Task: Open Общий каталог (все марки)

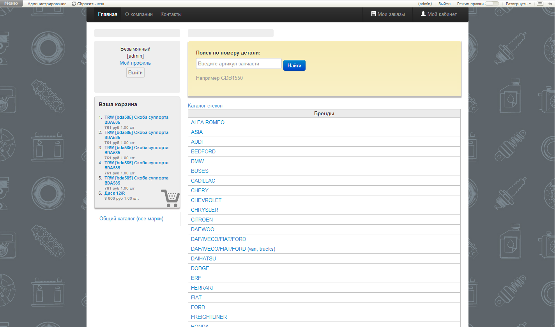Action: tap(131, 219)
